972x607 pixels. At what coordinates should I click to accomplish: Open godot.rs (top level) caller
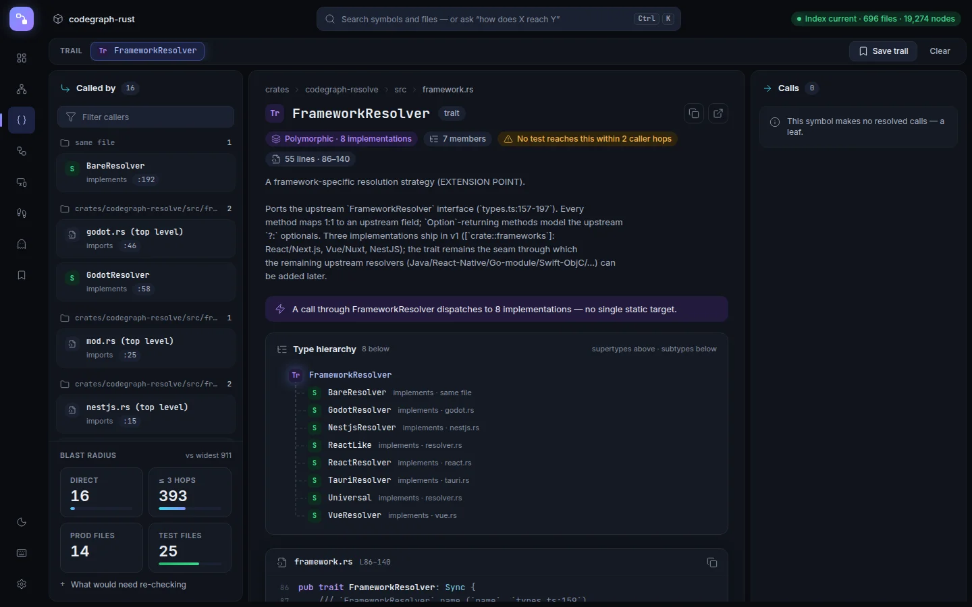pyautogui.click(x=146, y=238)
